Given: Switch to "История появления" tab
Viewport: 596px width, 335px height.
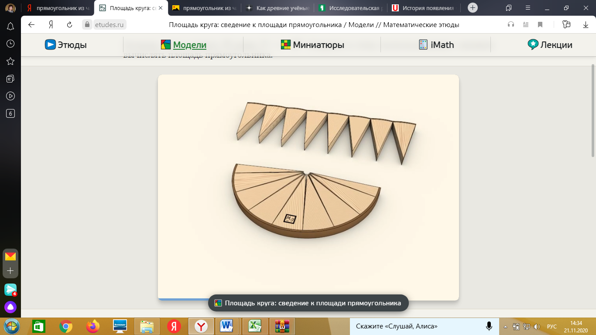Looking at the screenshot, I should click(x=424, y=8).
